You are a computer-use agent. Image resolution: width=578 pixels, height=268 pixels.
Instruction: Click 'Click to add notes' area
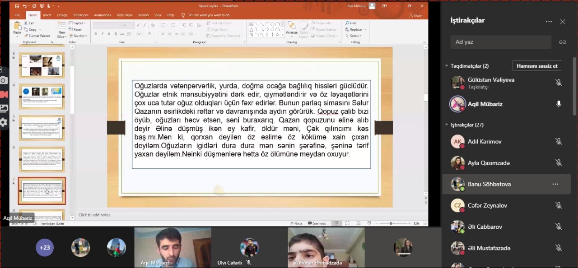pyautogui.click(x=94, y=215)
